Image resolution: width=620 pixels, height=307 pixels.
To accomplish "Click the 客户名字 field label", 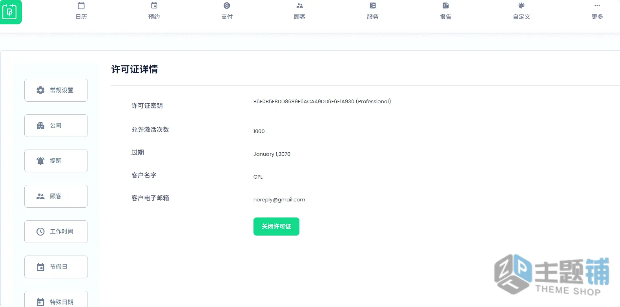I will (x=144, y=175).
